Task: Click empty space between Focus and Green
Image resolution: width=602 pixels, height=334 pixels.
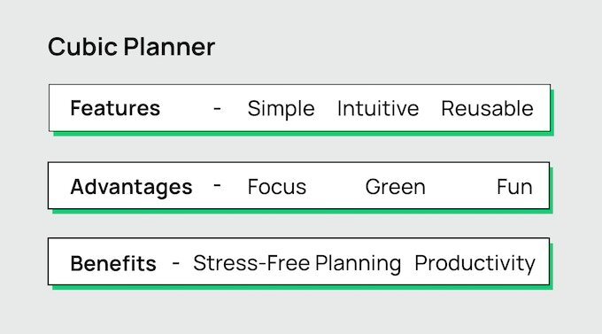Action: [336, 187]
